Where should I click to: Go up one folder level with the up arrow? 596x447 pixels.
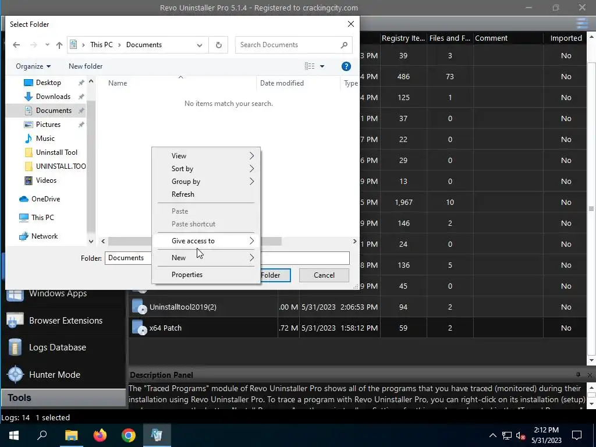tap(59, 45)
